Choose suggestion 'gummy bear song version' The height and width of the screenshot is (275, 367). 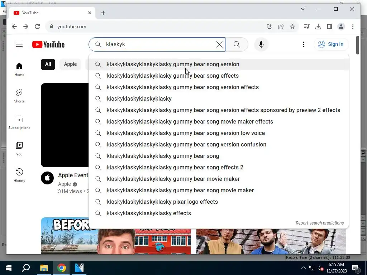point(219,64)
